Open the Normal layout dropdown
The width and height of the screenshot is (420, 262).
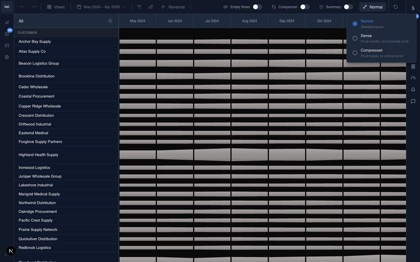point(372,7)
